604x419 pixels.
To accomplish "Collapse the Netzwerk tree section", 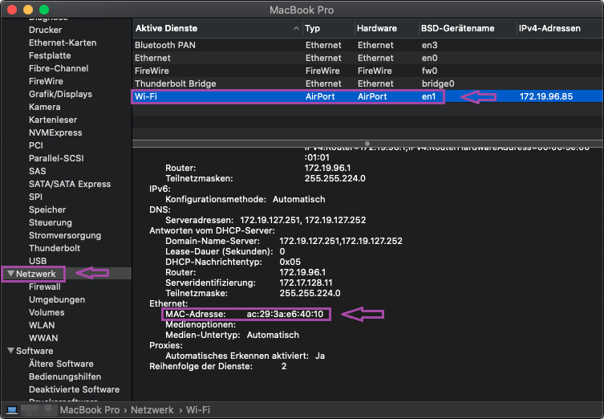I will tap(10, 274).
